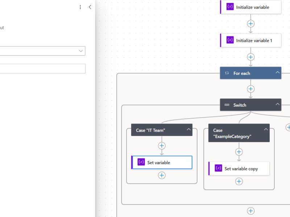
Task: Click the {x} icon on Set variable card
Action: (x=141, y=162)
